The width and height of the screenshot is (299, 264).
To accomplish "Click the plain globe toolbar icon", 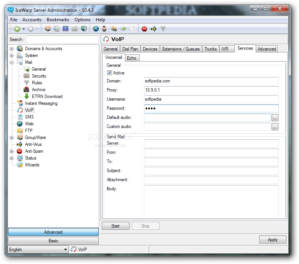I will click(x=96, y=29).
